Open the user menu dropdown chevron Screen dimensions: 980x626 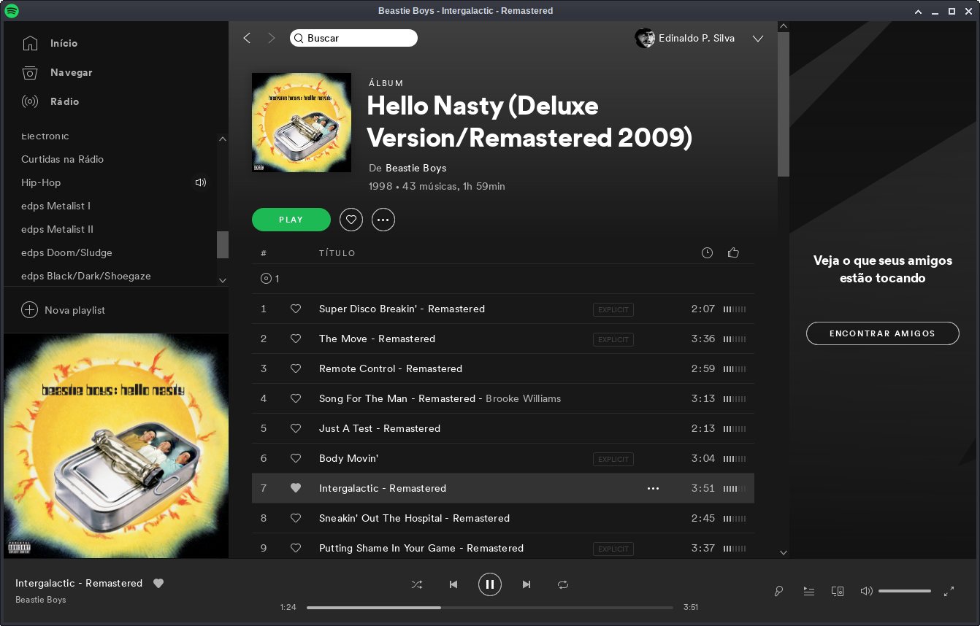pyautogui.click(x=758, y=39)
